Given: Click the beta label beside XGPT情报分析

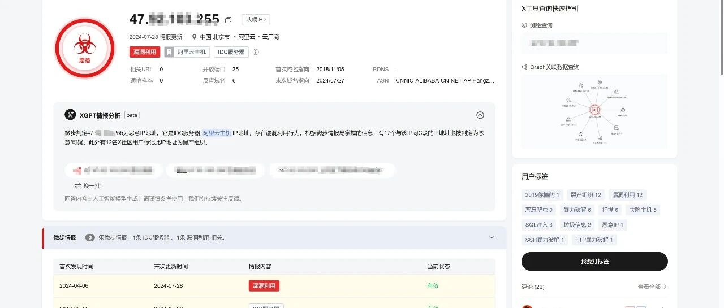Looking at the screenshot, I should [x=132, y=115].
